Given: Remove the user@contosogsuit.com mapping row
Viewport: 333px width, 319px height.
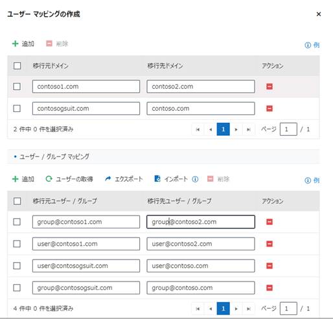Looking at the screenshot, I should pyautogui.click(x=270, y=266).
